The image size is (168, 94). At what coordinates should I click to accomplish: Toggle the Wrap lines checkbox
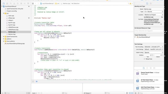coord(144,59)
